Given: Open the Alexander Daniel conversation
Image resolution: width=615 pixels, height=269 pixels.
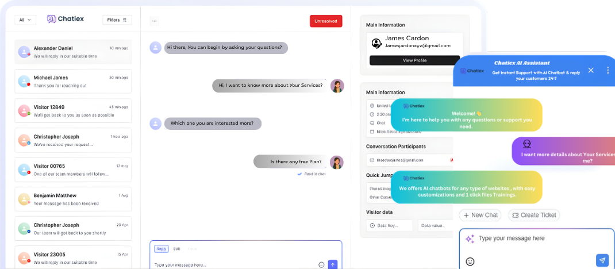Looking at the screenshot, I should (x=73, y=52).
